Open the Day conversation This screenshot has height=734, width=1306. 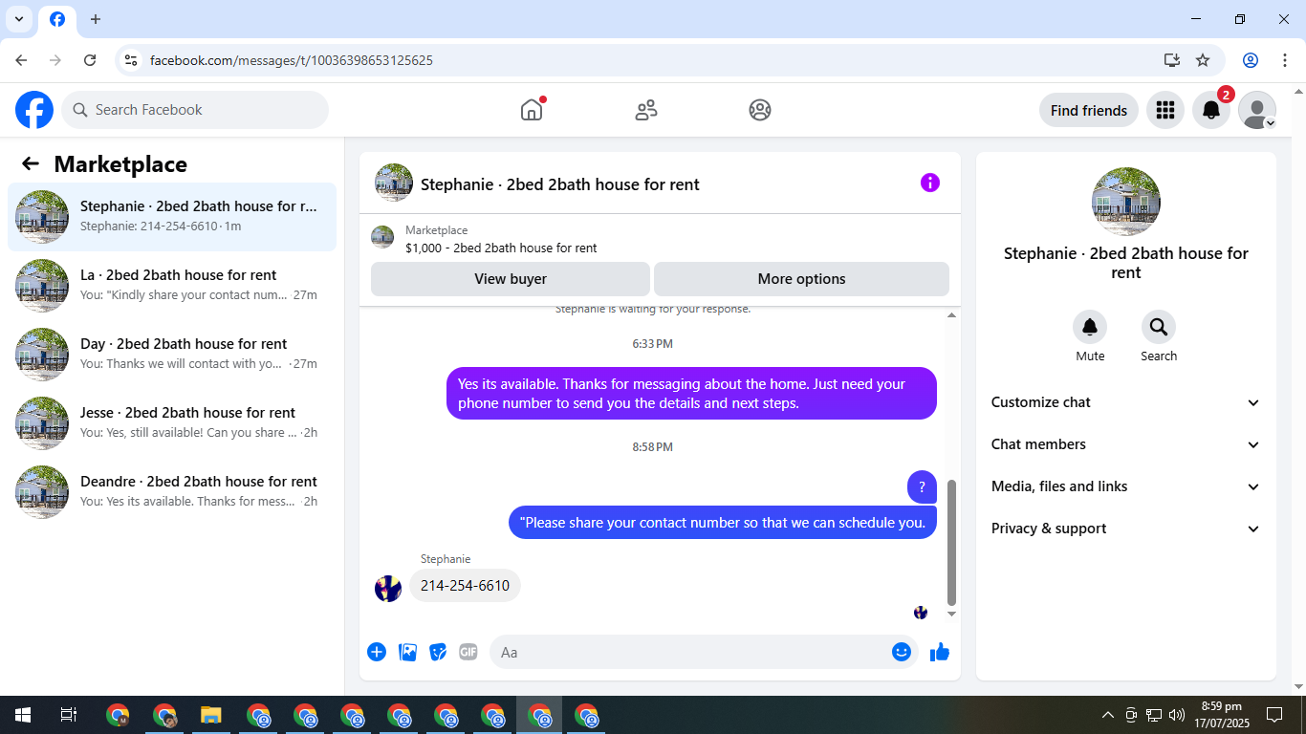tap(172, 355)
